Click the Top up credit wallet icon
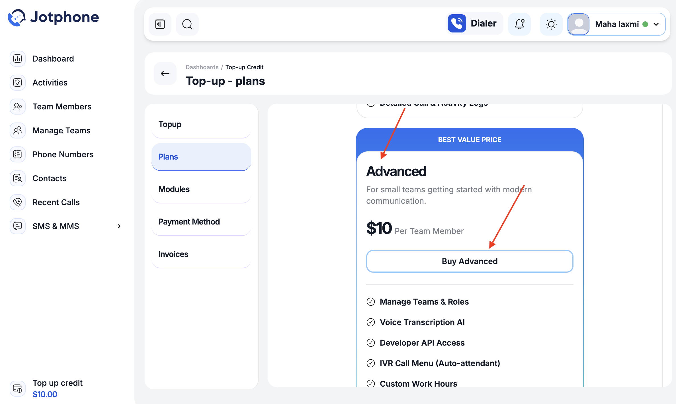Screen dimensions: 676x404 click(18, 388)
